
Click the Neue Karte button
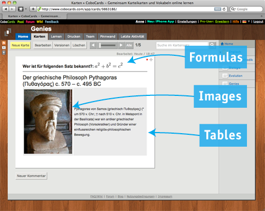point(20,45)
